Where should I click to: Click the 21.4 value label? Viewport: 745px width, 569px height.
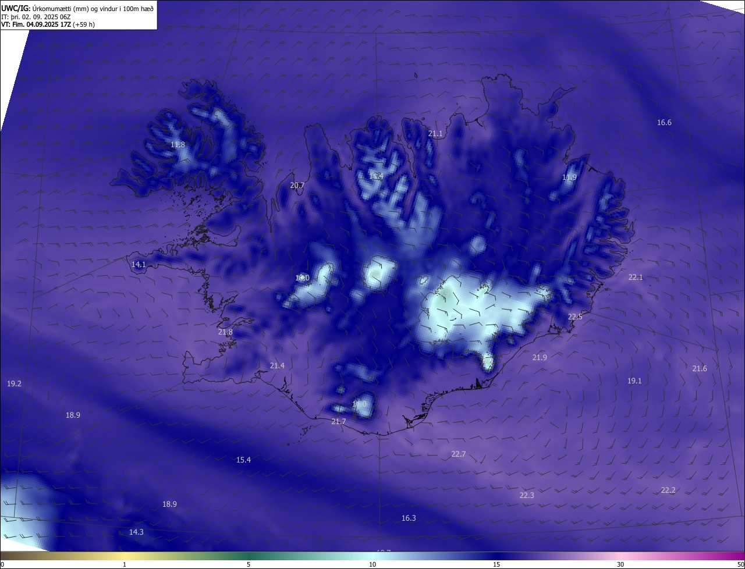(x=277, y=365)
